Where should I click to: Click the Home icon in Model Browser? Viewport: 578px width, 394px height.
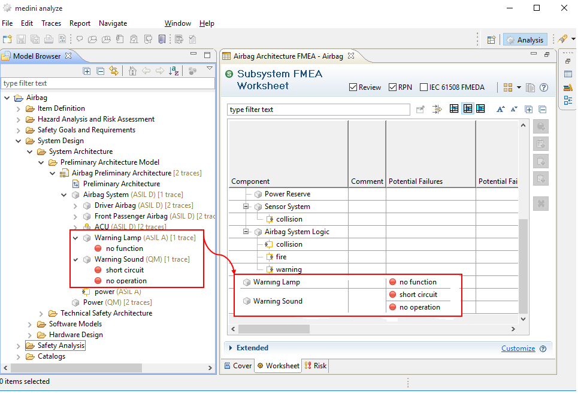(x=132, y=71)
